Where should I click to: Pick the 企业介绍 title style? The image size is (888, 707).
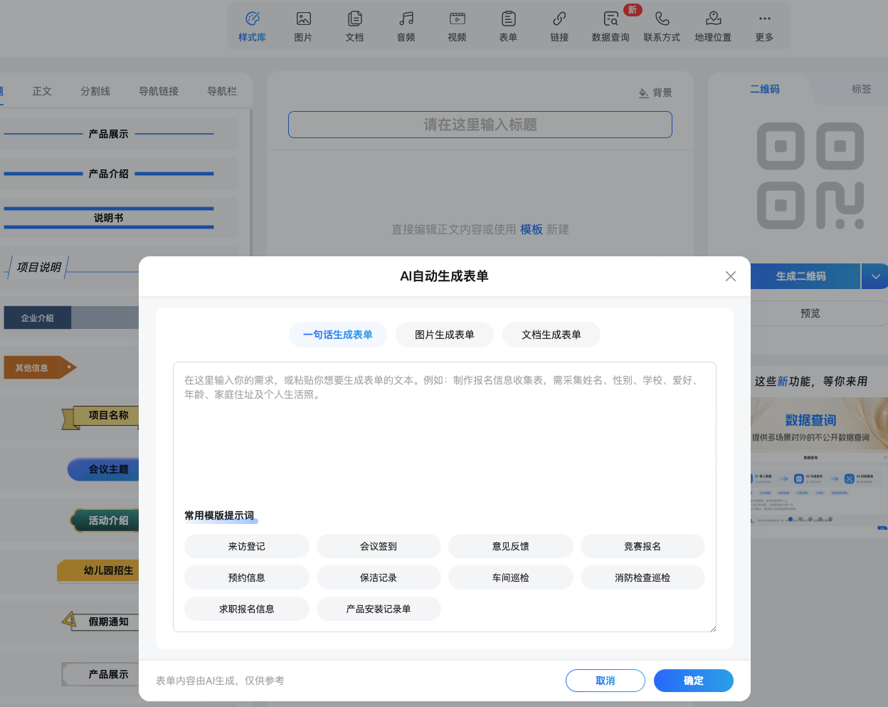click(70, 318)
